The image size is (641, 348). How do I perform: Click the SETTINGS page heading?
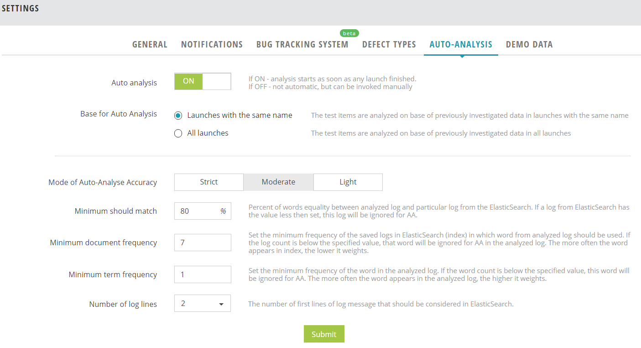point(20,8)
